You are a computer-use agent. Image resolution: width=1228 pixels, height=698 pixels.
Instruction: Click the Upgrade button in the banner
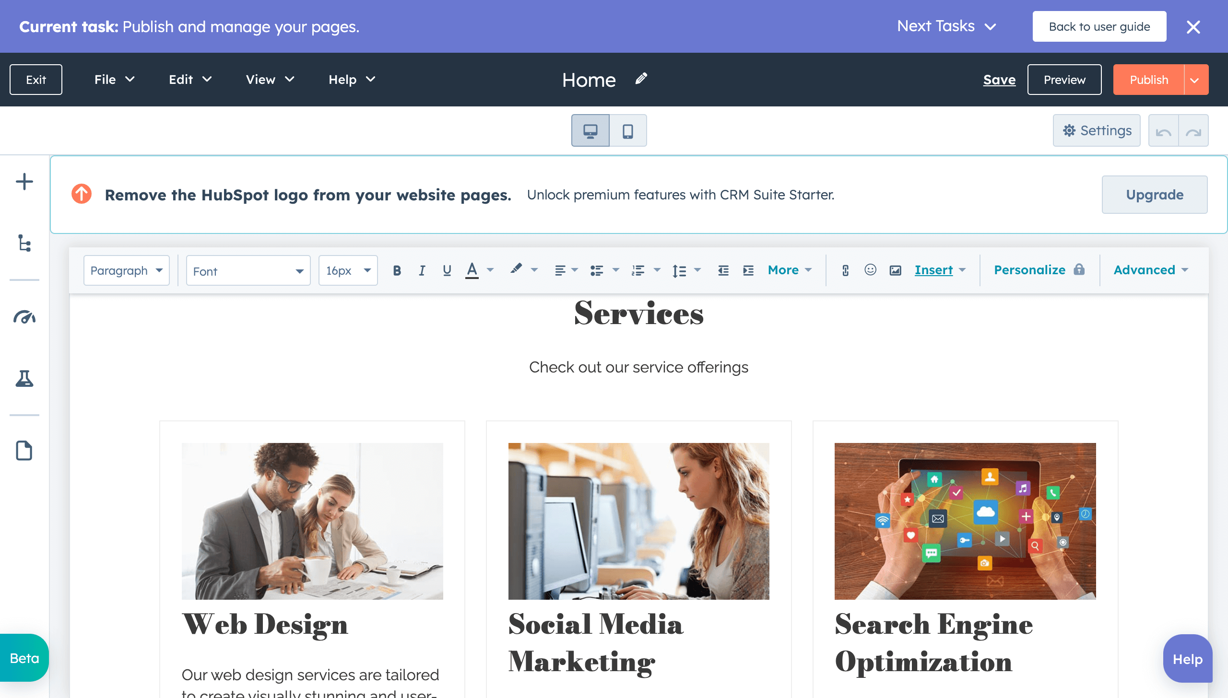pyautogui.click(x=1154, y=195)
